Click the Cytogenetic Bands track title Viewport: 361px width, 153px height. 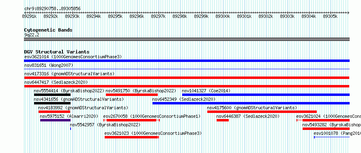coord(48,30)
